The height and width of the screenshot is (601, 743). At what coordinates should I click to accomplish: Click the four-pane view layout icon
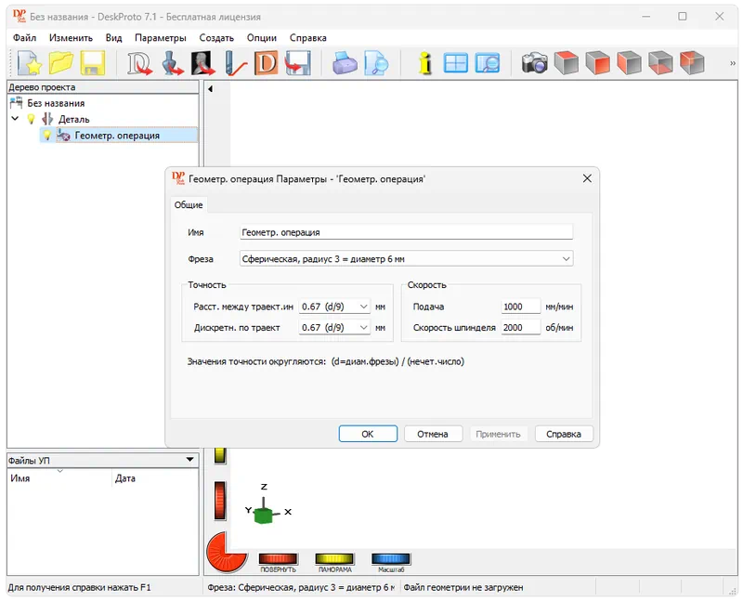click(x=456, y=63)
